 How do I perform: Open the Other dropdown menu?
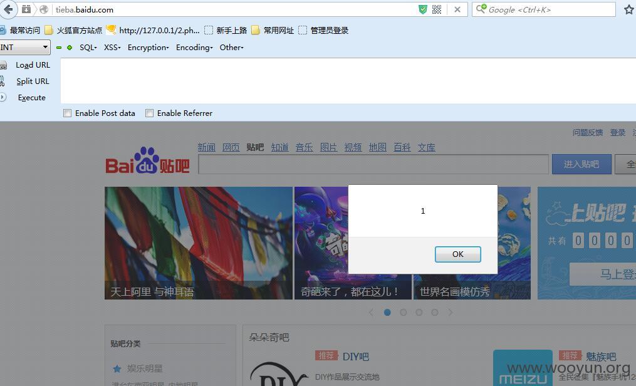(232, 48)
